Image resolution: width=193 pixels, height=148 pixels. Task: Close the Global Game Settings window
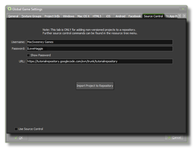pyautogui.click(x=182, y=9)
